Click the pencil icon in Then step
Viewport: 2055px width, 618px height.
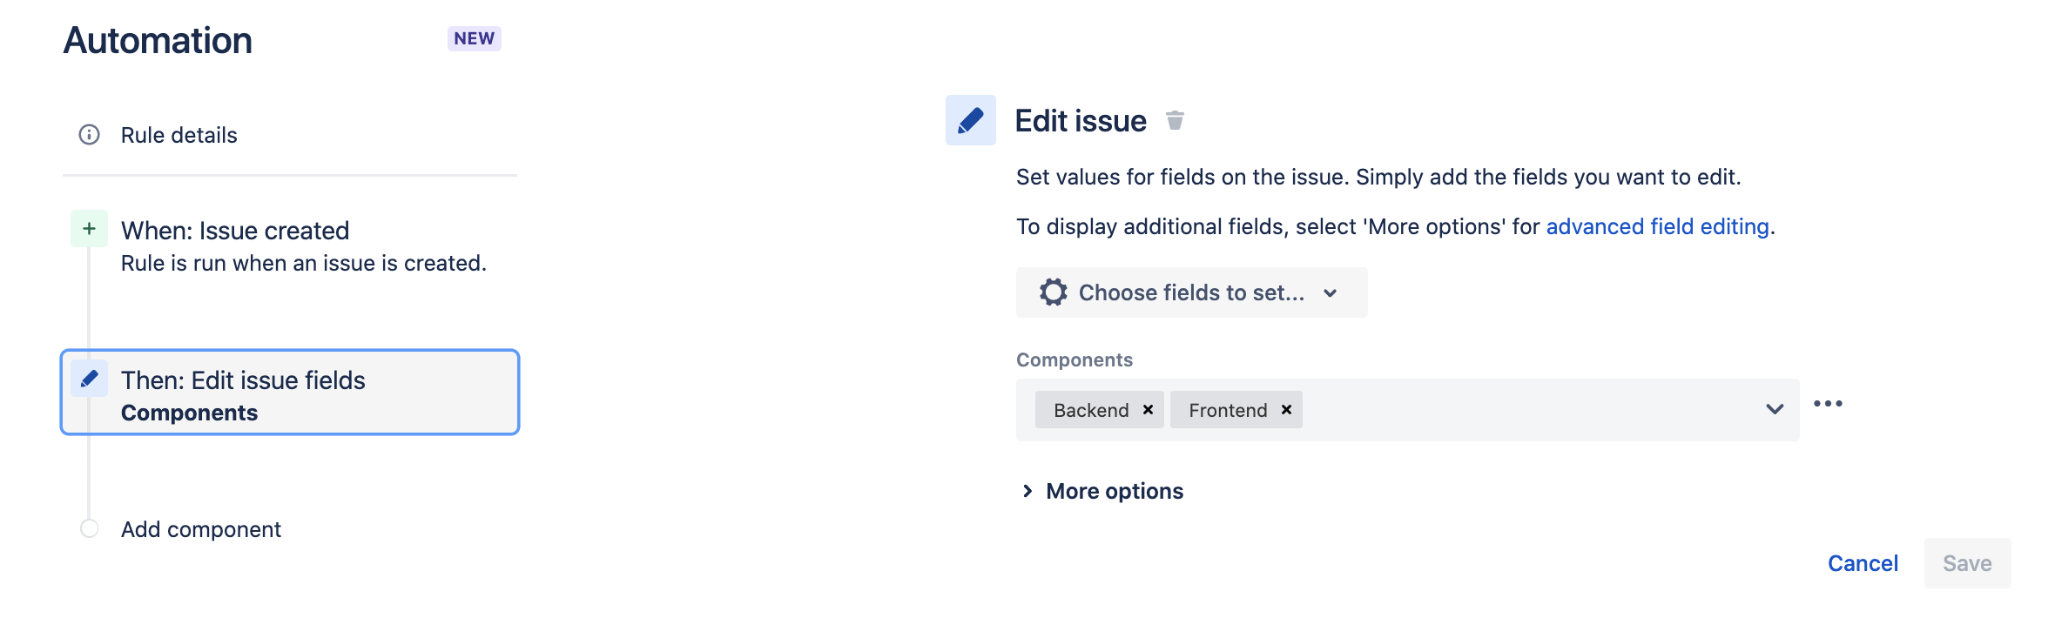(x=89, y=379)
